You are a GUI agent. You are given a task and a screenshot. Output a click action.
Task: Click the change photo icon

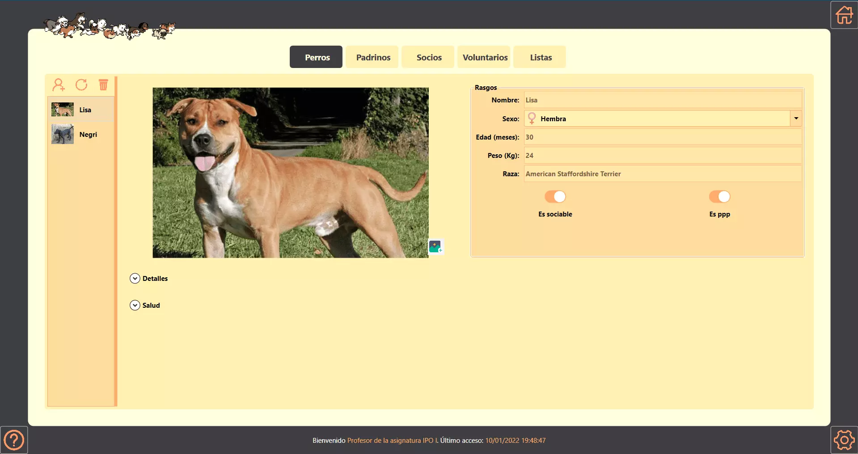435,246
